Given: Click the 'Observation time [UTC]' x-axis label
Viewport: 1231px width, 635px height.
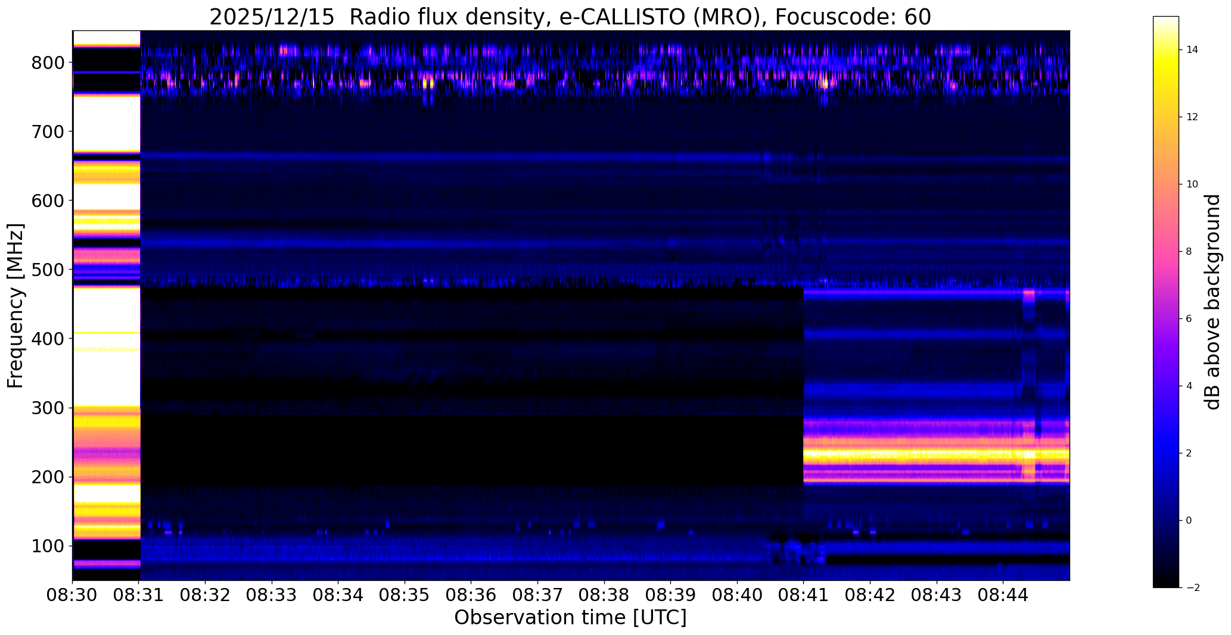Looking at the screenshot, I should pos(570,618).
